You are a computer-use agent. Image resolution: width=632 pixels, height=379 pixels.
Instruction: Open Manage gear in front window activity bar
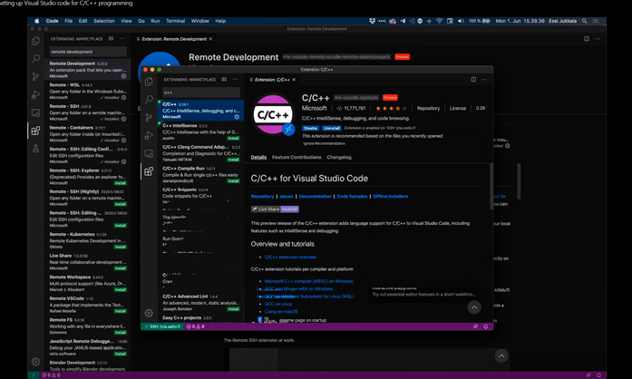(x=149, y=313)
